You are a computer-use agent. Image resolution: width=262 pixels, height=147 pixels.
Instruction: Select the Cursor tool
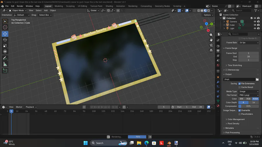pos(5,27)
